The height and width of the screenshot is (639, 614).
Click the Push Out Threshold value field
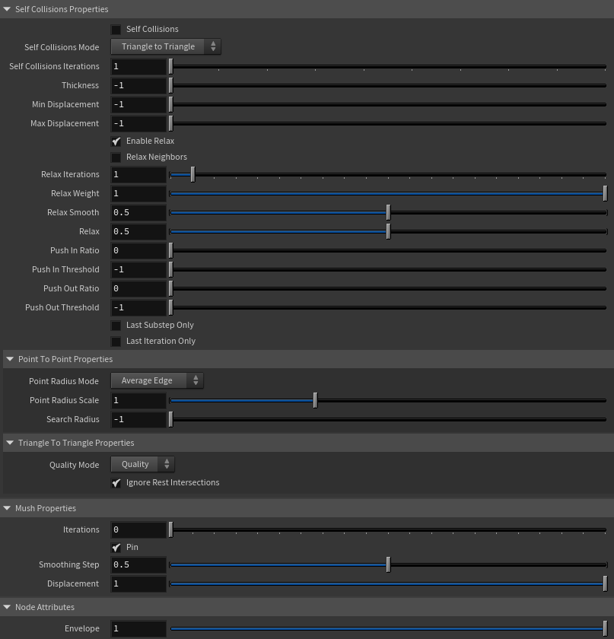138,307
